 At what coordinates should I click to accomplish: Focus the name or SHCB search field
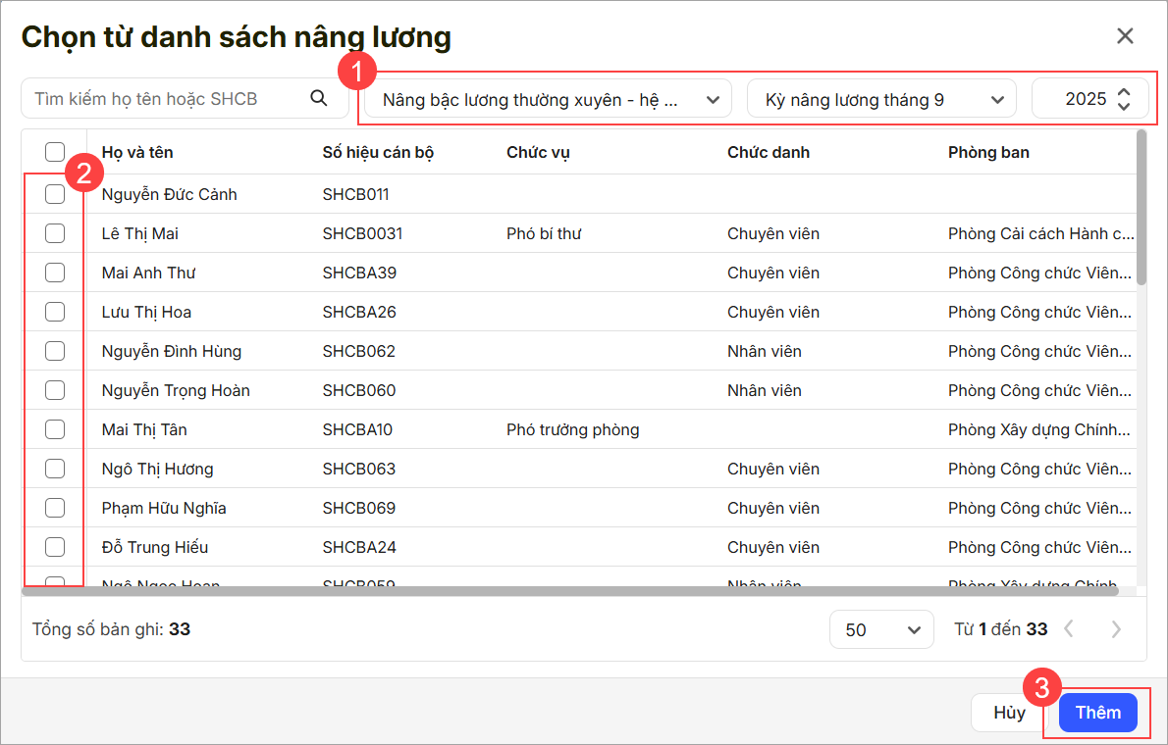point(167,99)
